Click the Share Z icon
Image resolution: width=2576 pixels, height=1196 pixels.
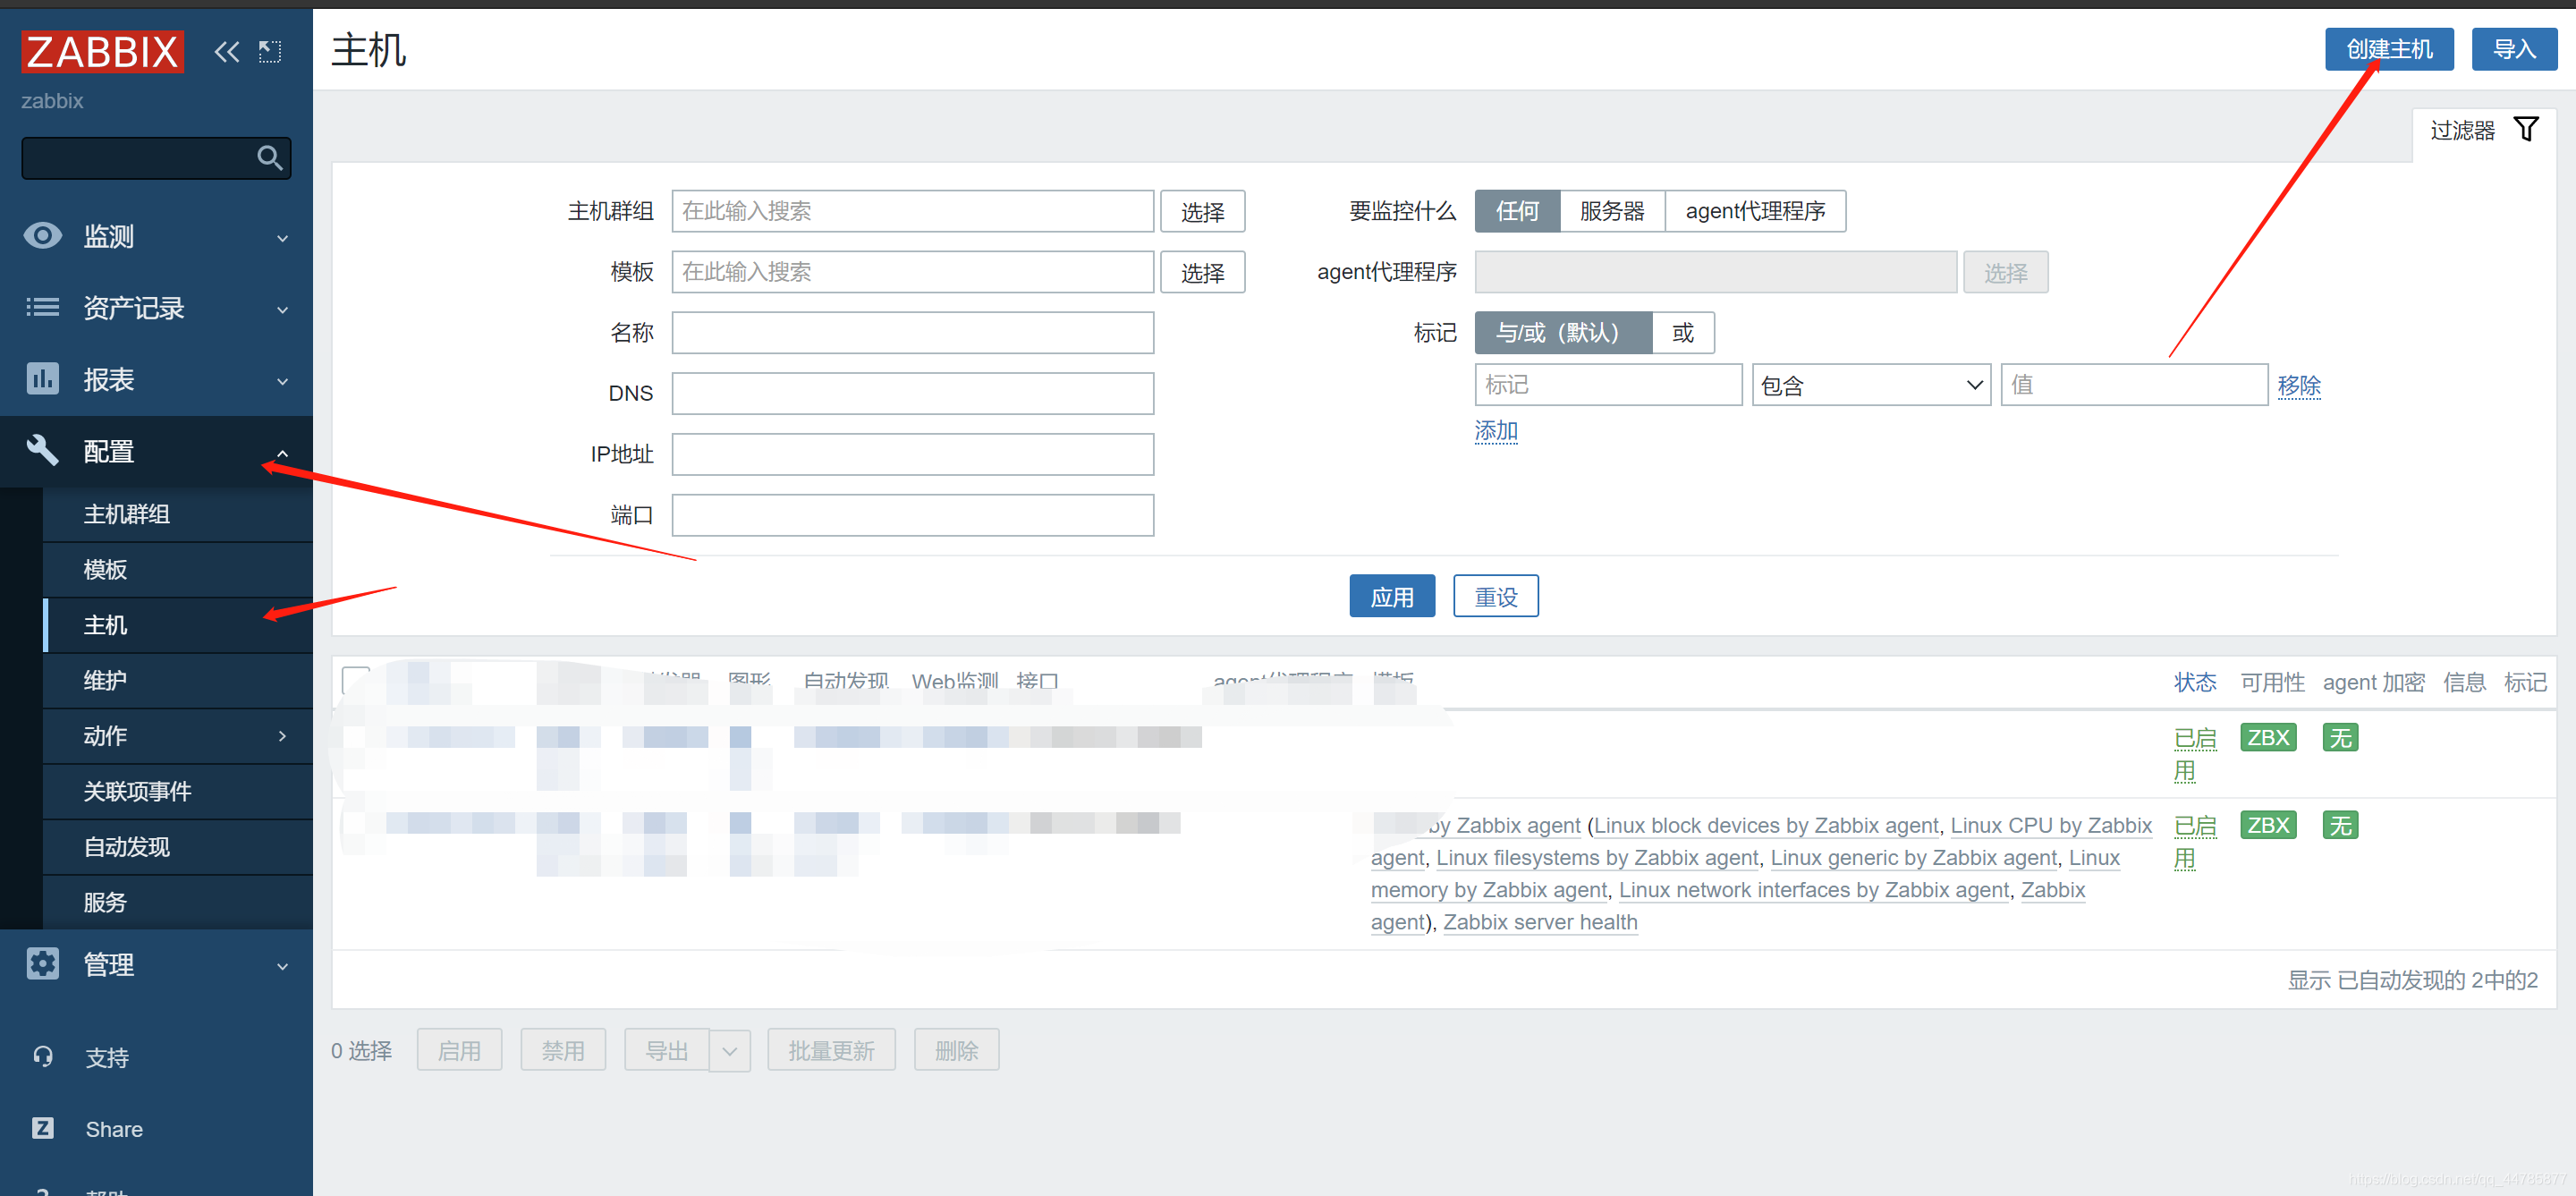pos(43,1128)
